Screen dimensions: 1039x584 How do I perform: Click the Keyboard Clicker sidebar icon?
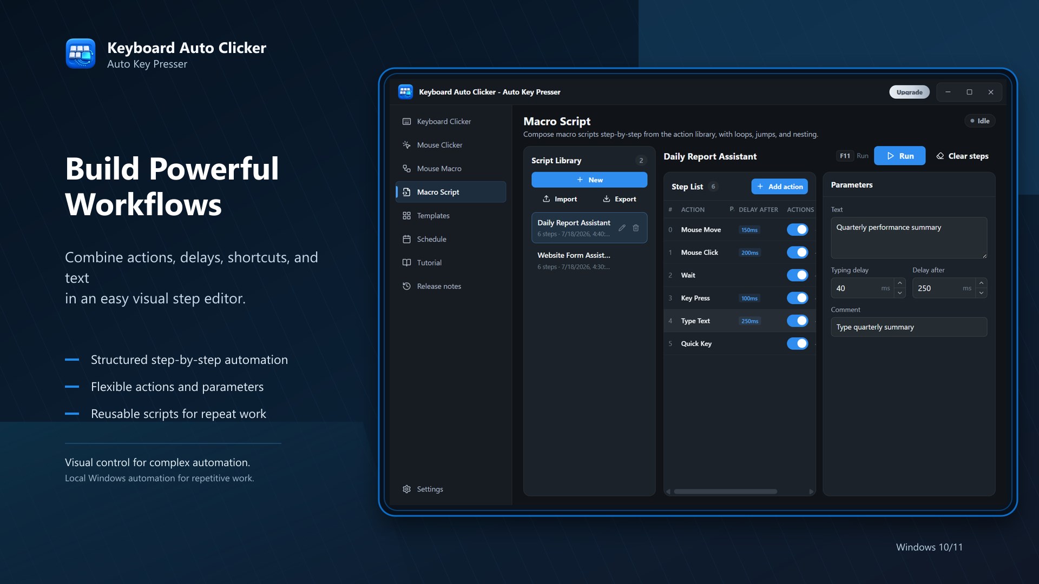[406, 122]
